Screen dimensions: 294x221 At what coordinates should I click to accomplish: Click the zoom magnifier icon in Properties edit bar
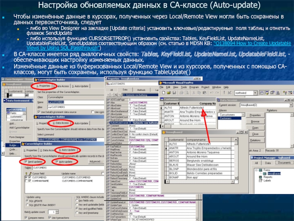[120, 95]
